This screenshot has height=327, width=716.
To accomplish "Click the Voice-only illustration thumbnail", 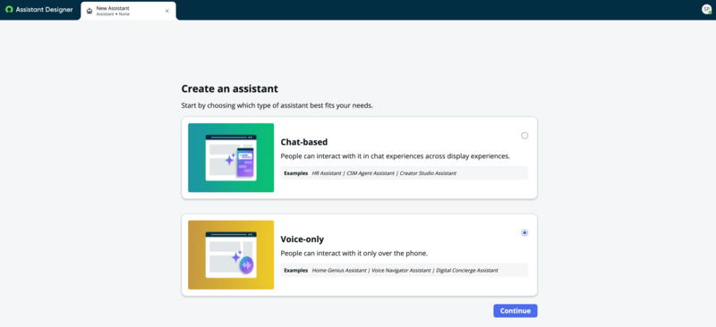I will (231, 255).
